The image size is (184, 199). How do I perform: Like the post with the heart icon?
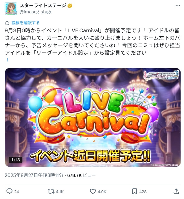tap(93, 192)
